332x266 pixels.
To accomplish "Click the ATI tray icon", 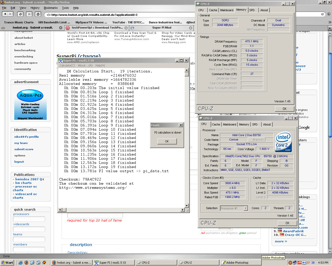I will 300,263.
